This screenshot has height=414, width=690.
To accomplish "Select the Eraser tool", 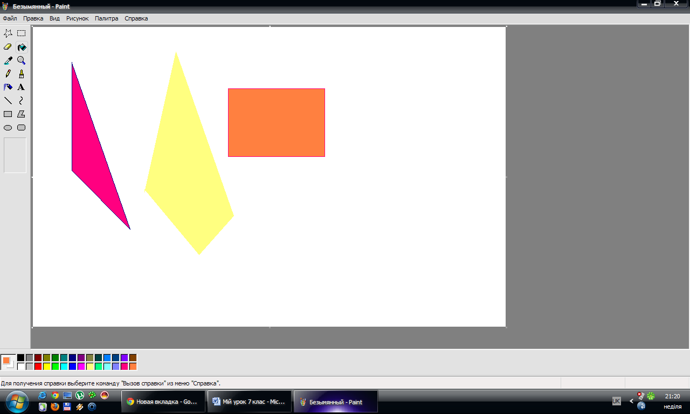I will [x=8, y=47].
